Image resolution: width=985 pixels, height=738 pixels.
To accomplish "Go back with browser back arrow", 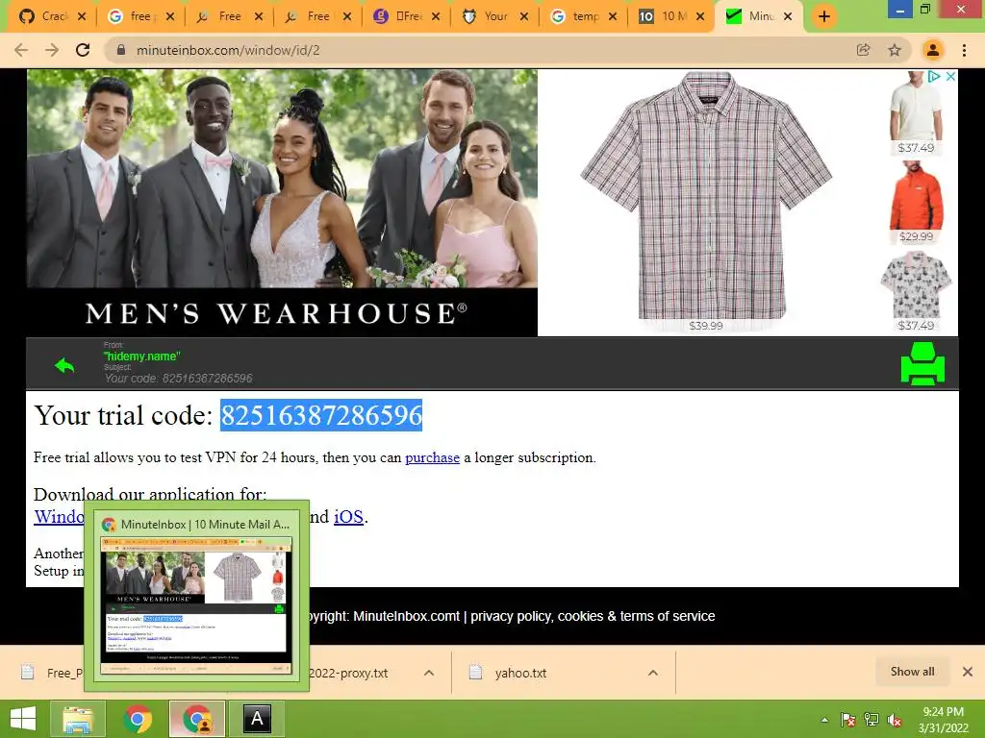I will click(21, 50).
